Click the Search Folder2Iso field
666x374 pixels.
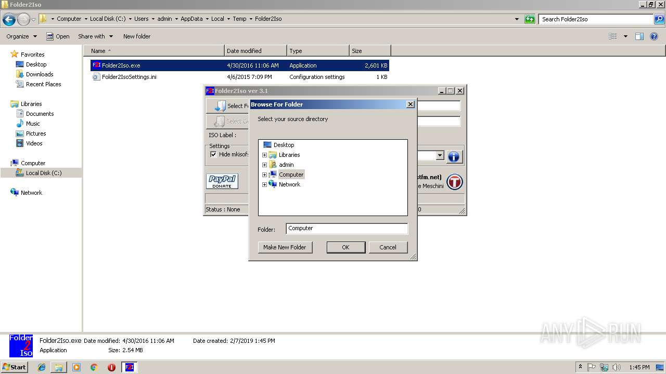coord(596,19)
